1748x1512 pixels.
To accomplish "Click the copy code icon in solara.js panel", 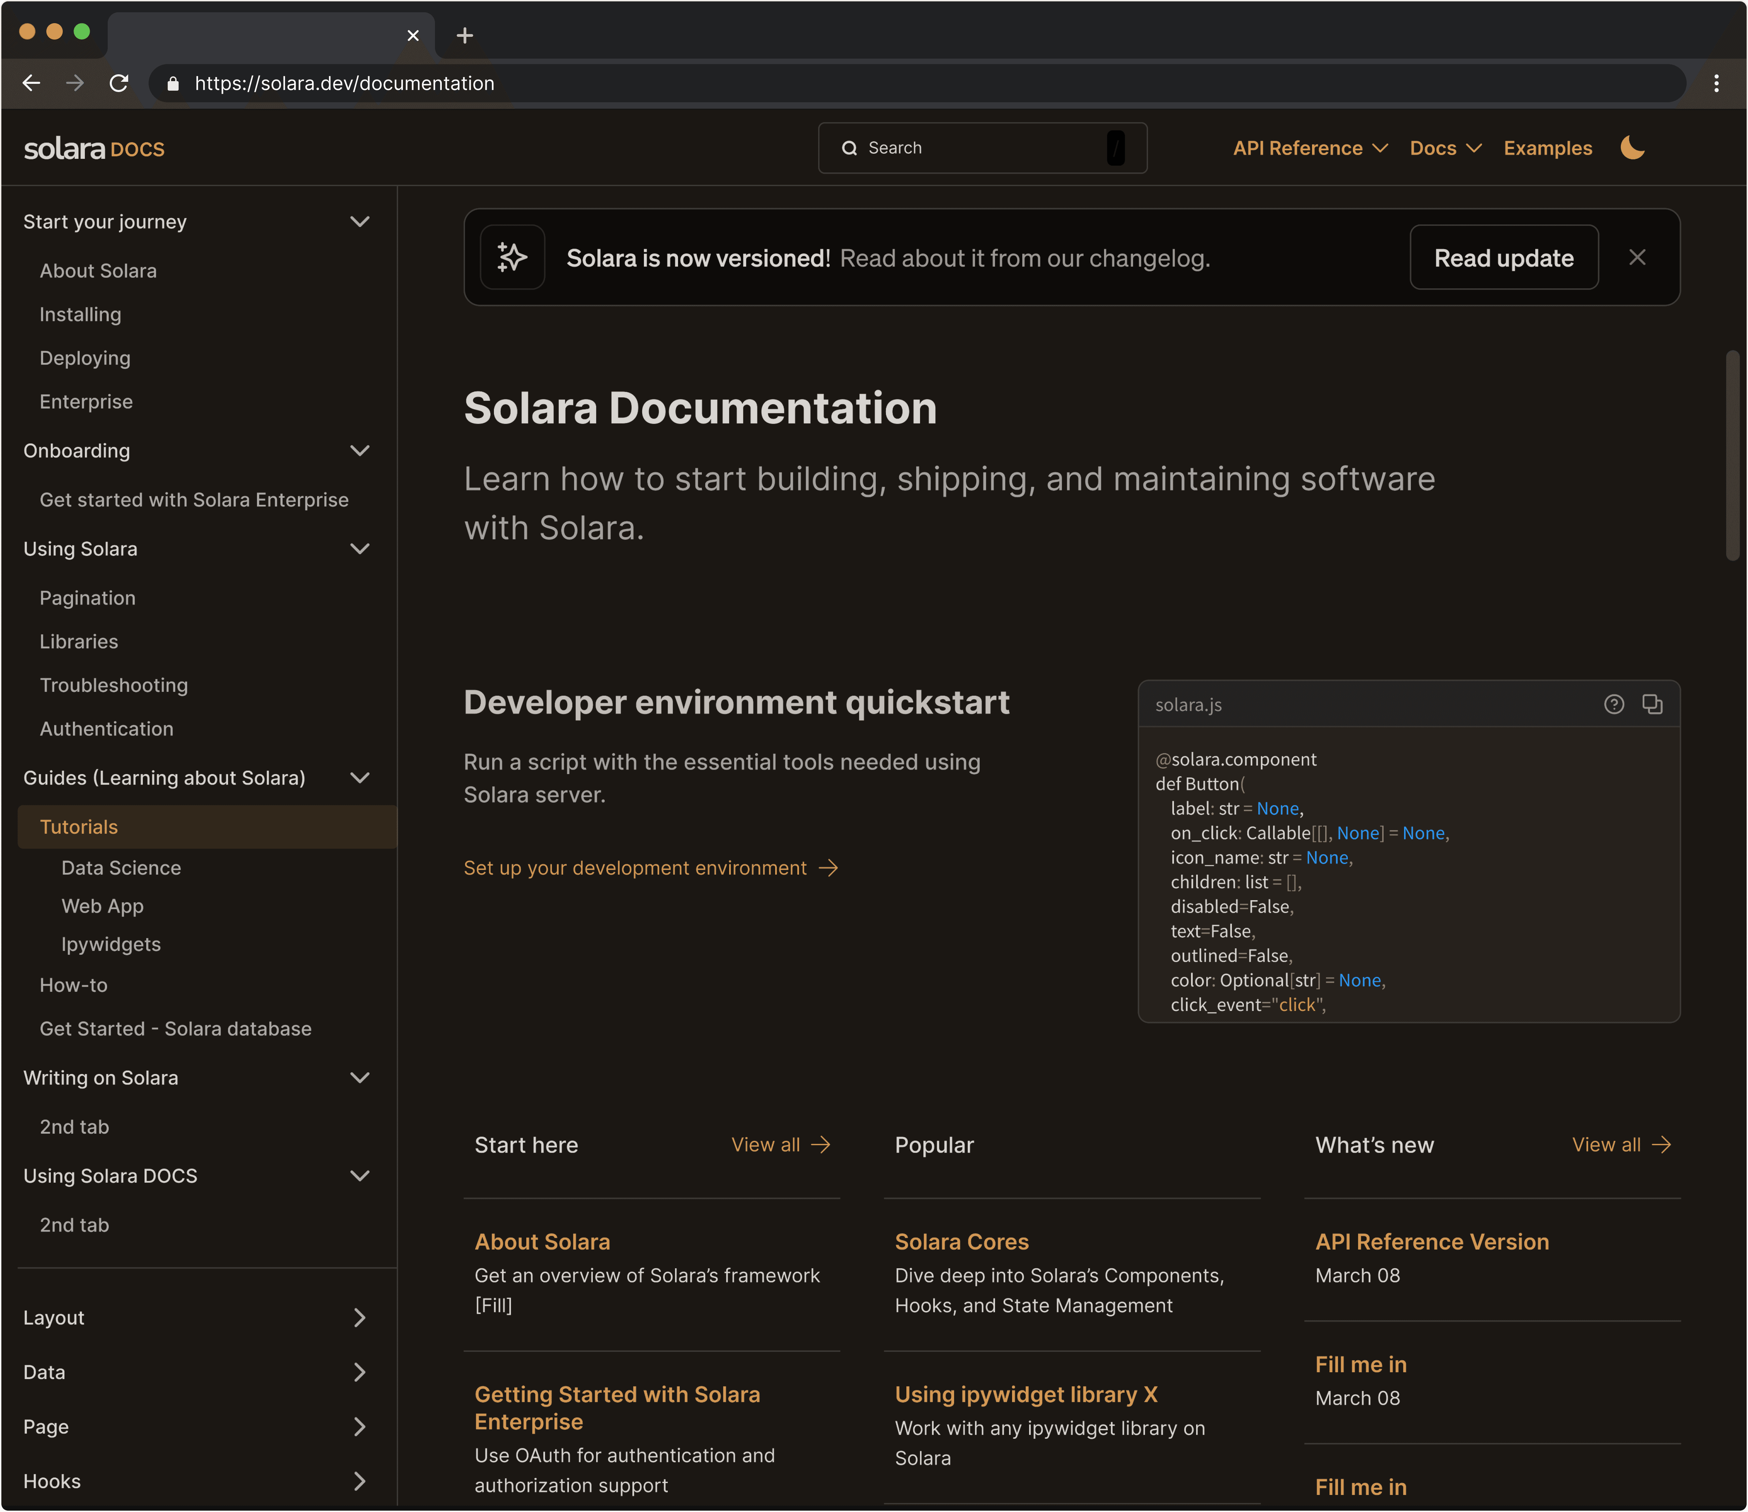I will pyautogui.click(x=1652, y=704).
